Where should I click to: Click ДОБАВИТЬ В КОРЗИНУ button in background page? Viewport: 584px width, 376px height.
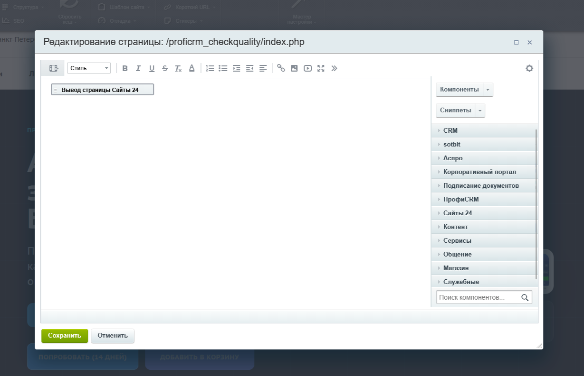200,357
